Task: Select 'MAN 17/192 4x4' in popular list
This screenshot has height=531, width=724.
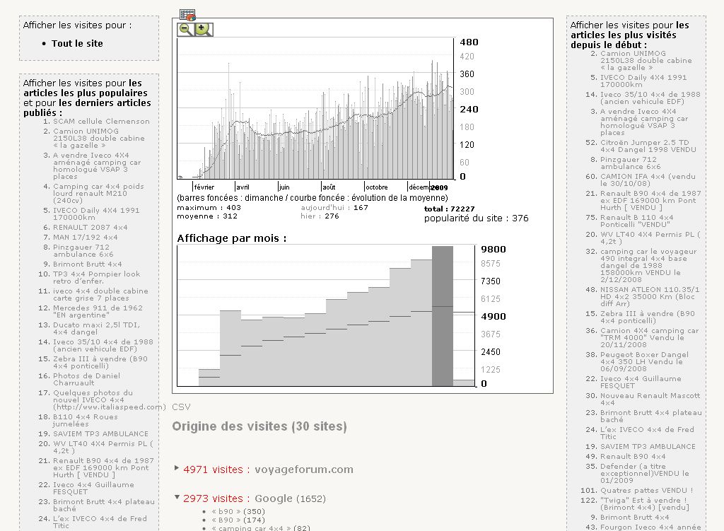Action: 85,238
